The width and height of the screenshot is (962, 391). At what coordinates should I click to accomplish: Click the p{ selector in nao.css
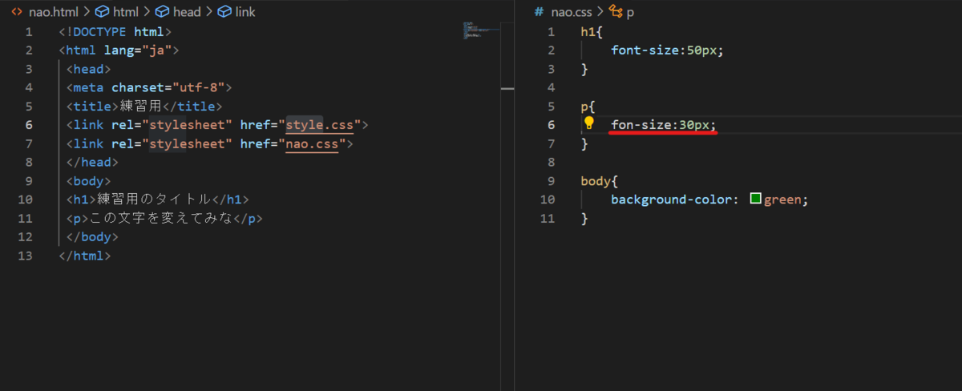point(588,107)
